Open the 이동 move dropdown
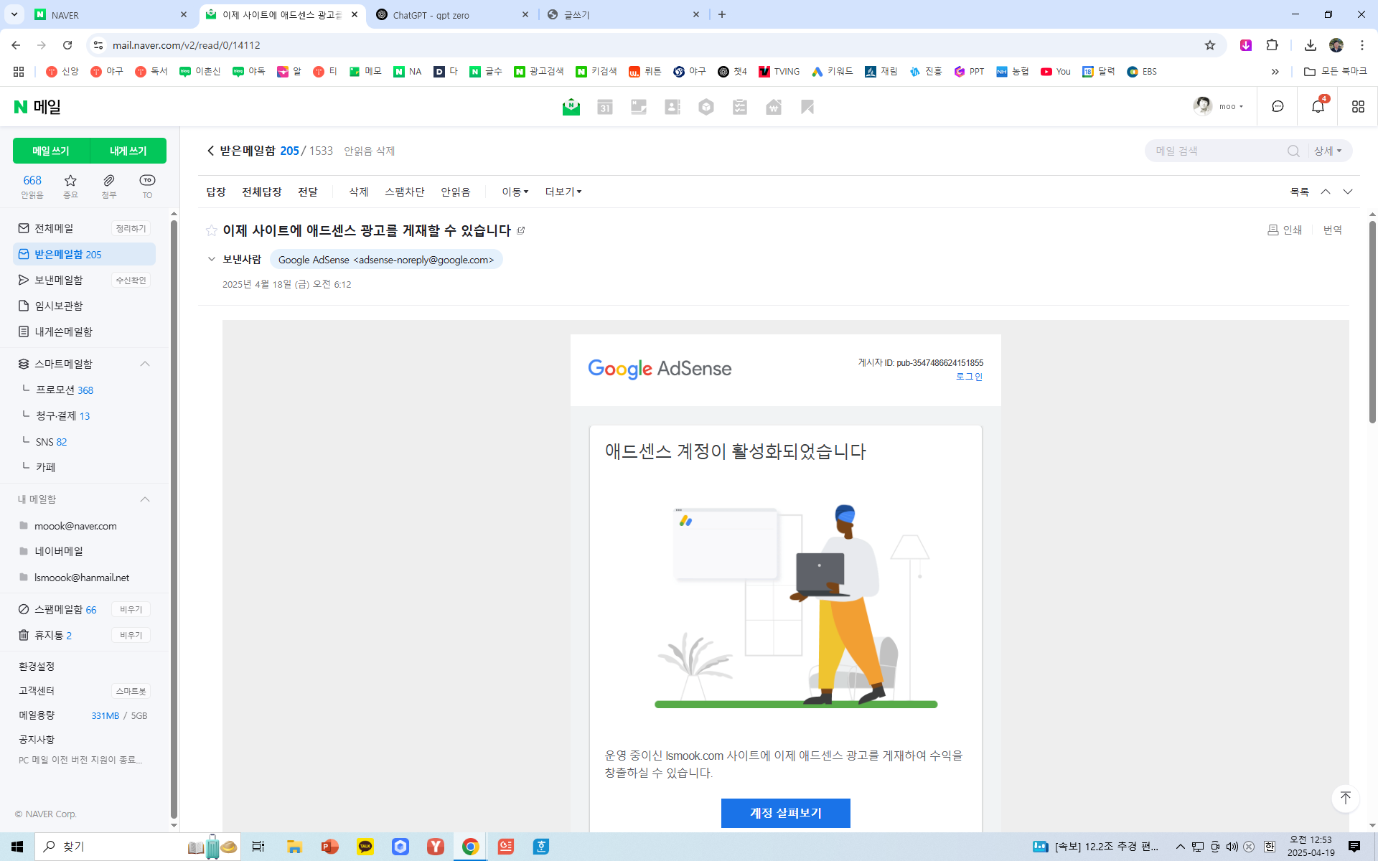 tap(515, 192)
